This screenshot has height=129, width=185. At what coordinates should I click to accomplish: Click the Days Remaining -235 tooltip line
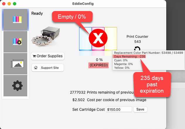[129, 56]
